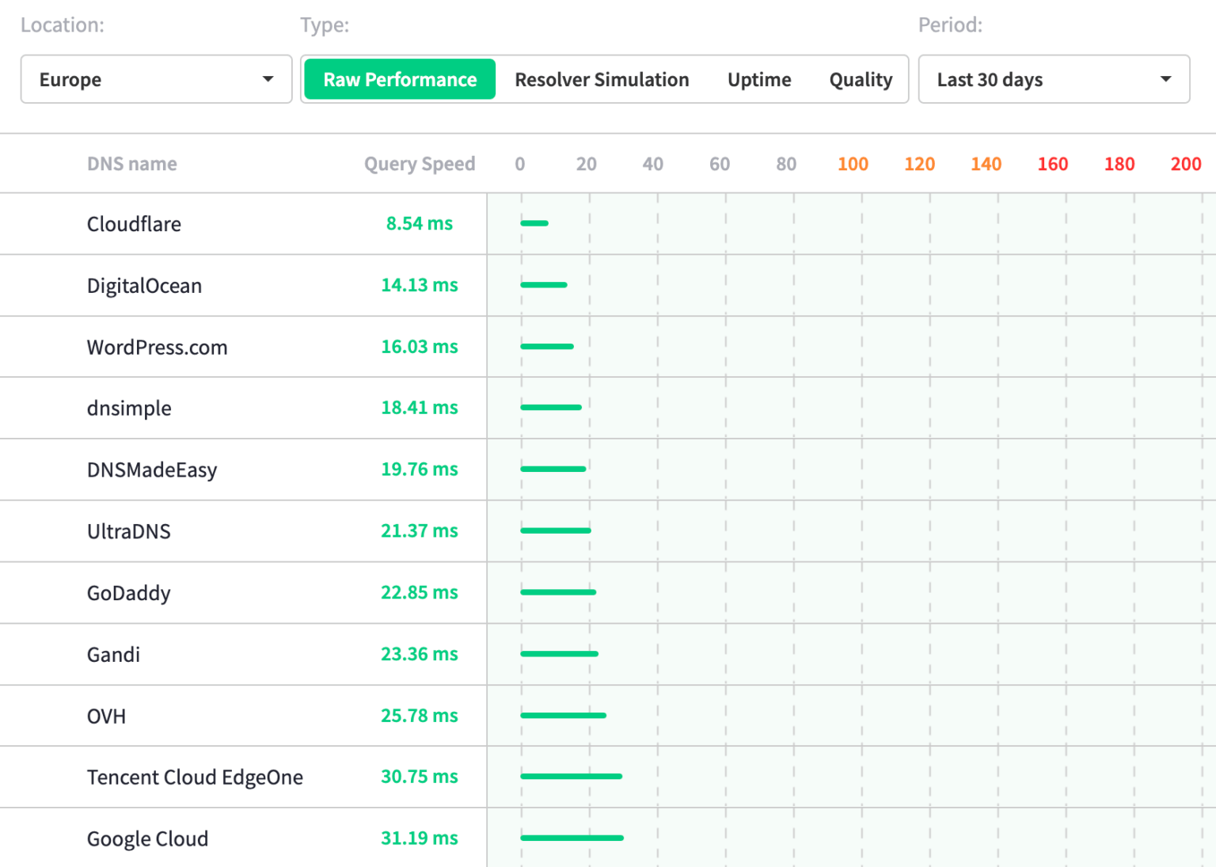The image size is (1216, 867).
Task: Open the Europe location dropdown
Action: pos(156,79)
